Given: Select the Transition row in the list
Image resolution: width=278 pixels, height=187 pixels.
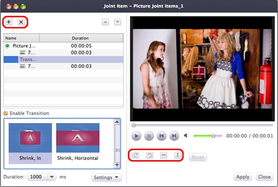Looking at the screenshot, I should coord(63,60).
